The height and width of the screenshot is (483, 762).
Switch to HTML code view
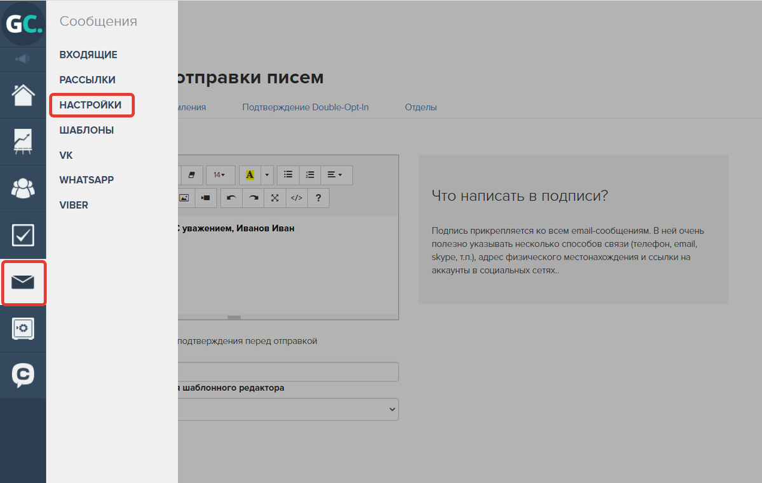[296, 198]
